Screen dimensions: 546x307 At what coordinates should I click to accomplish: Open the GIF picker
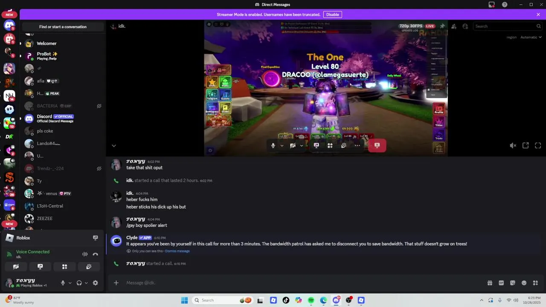[x=501, y=283]
